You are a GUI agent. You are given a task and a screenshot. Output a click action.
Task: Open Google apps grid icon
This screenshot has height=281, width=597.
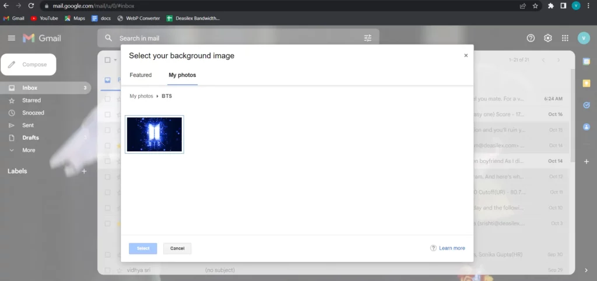(x=566, y=38)
